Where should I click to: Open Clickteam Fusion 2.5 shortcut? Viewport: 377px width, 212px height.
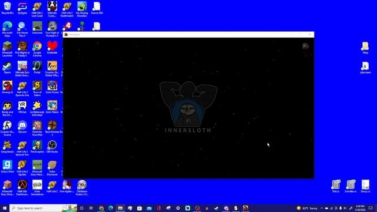[82, 188]
